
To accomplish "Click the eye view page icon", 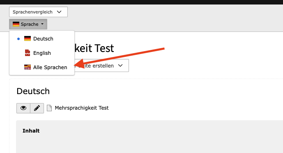I will (x=23, y=108).
